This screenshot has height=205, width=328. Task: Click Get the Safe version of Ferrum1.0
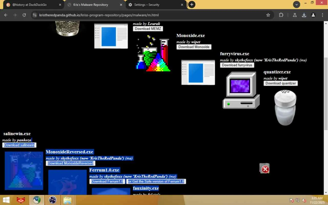(156, 181)
